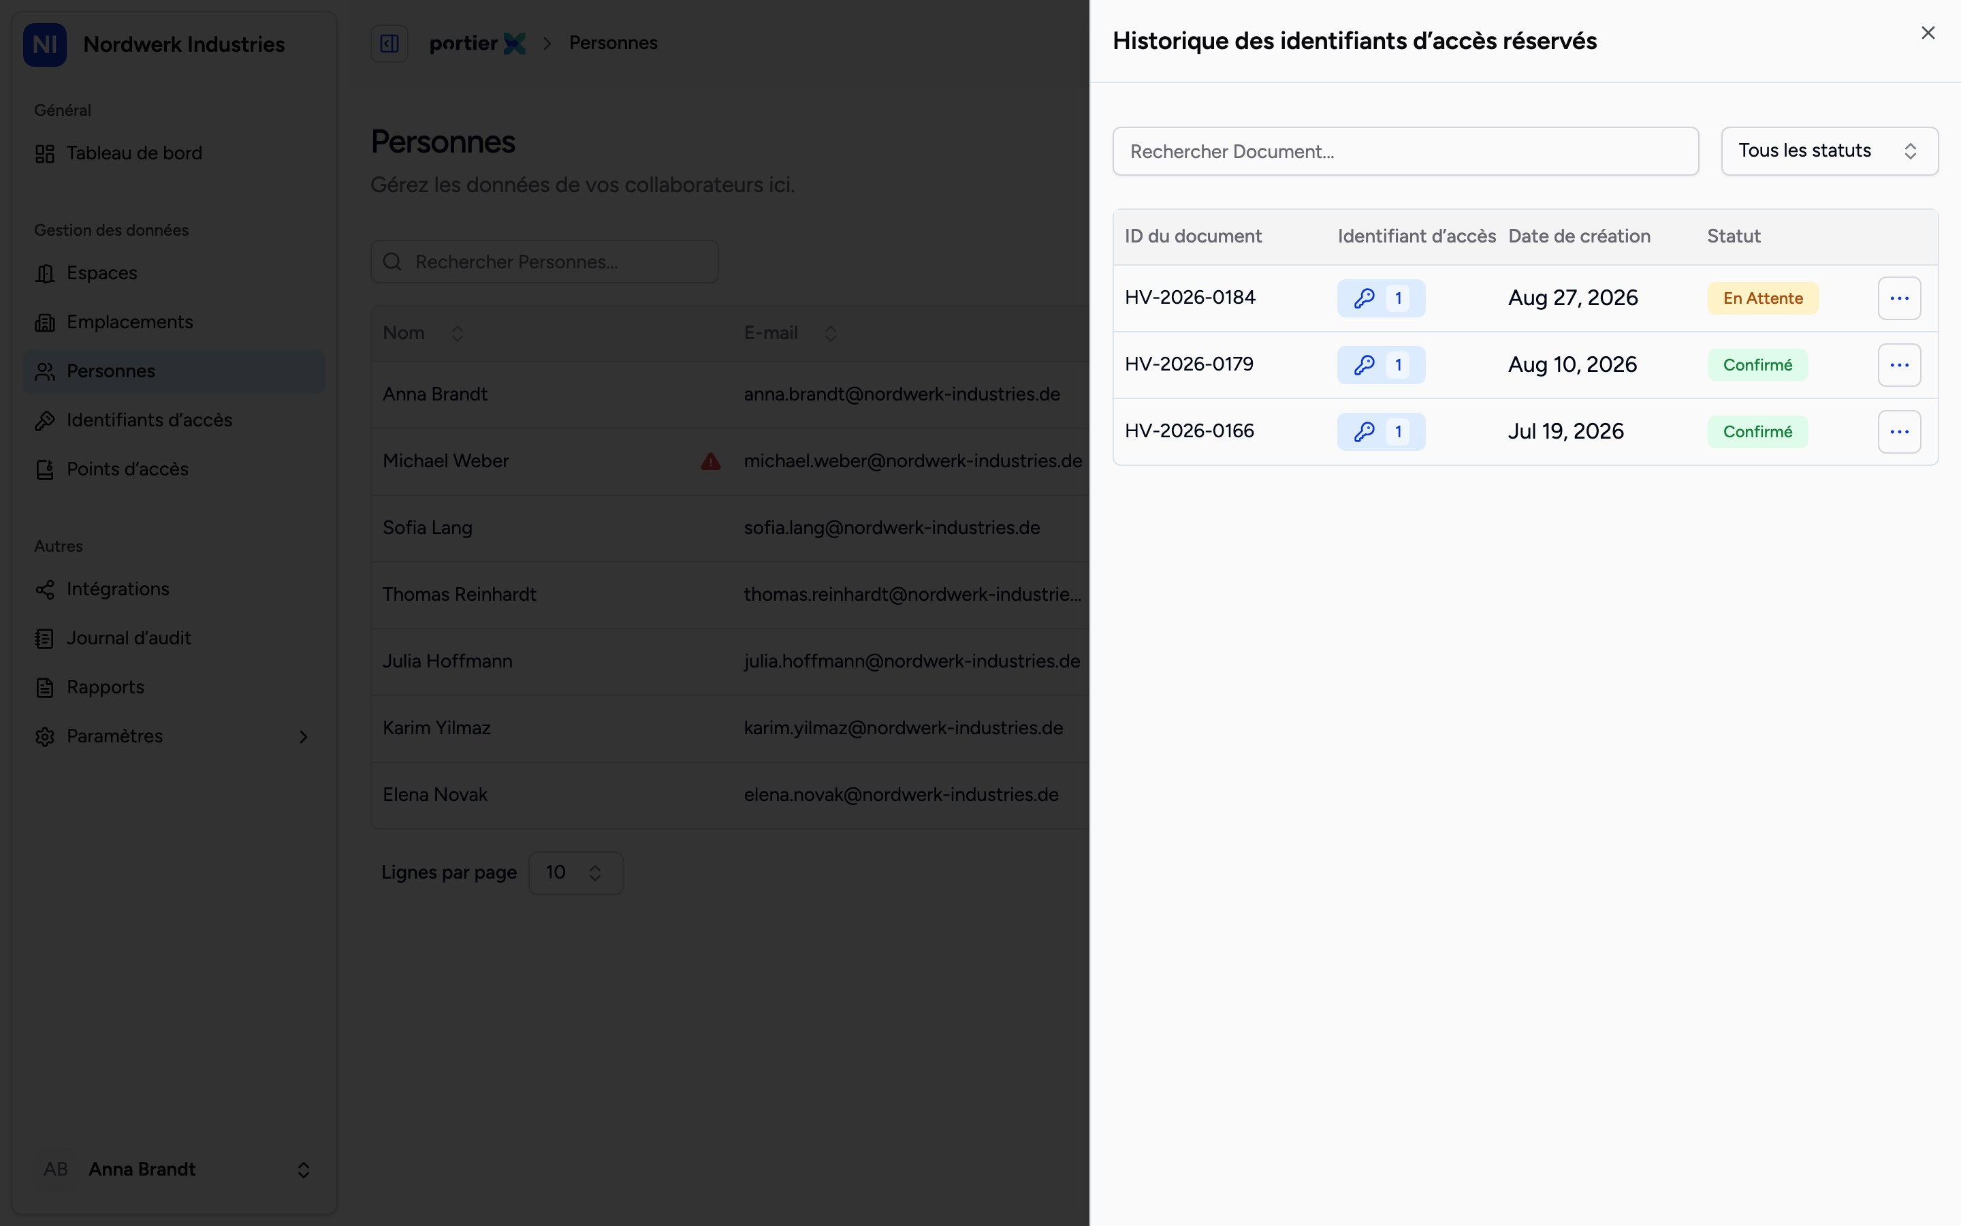Open the Tous les statuts dropdown

point(1829,151)
